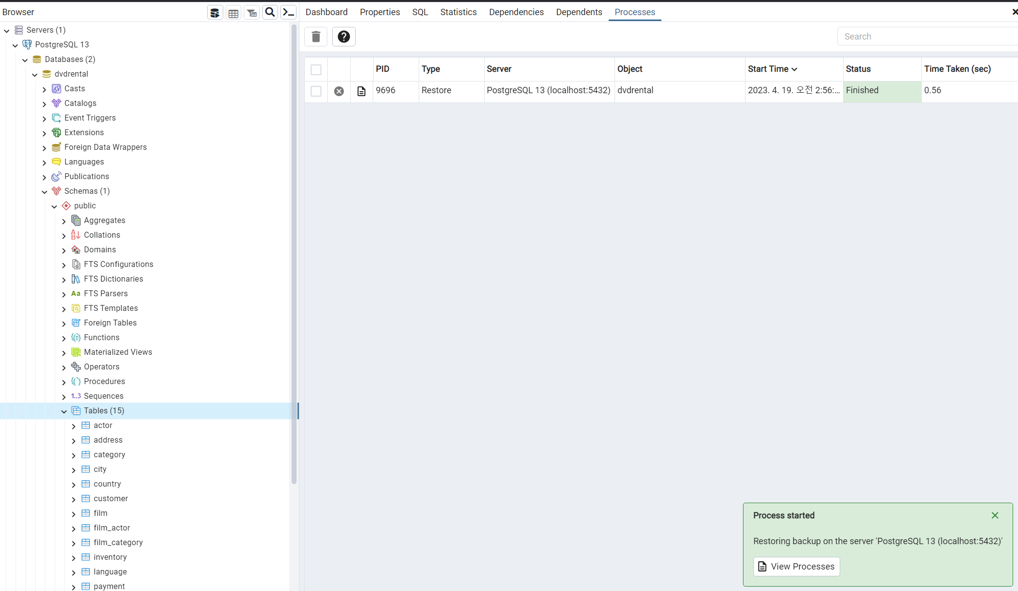Click the View Processes button
Screen dimensions: 1018x591
tap(796, 567)
